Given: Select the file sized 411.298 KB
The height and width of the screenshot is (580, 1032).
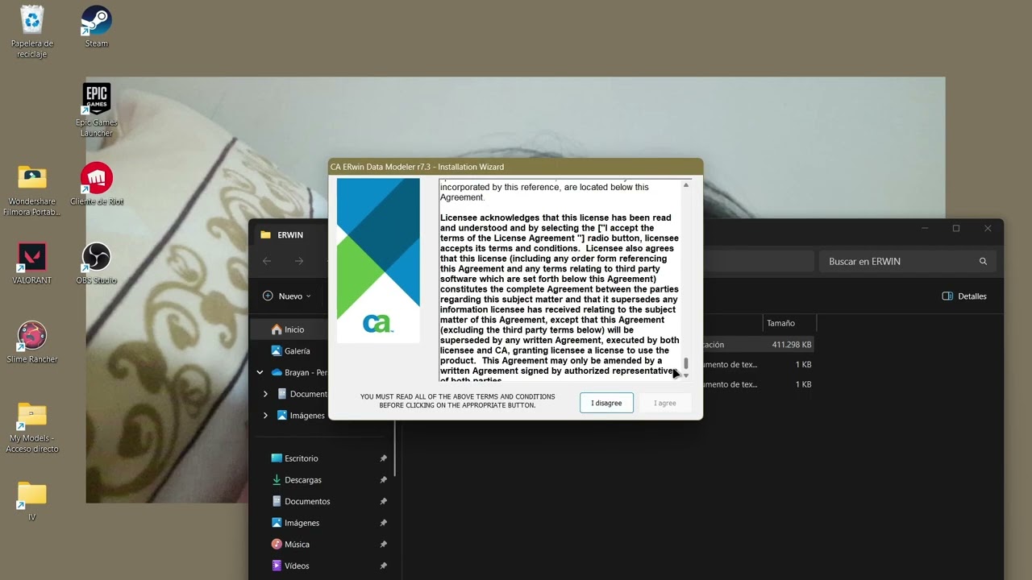Looking at the screenshot, I should (x=758, y=344).
